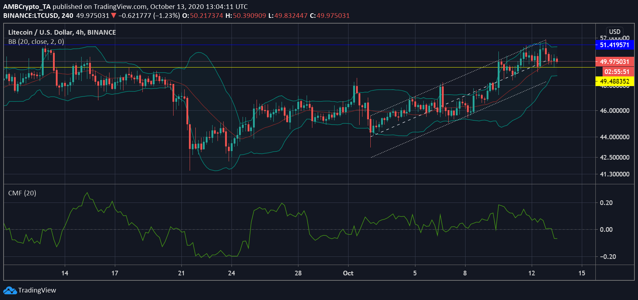Select the blue 51.419571 price label
This screenshot has width=638, height=300.
click(x=614, y=45)
